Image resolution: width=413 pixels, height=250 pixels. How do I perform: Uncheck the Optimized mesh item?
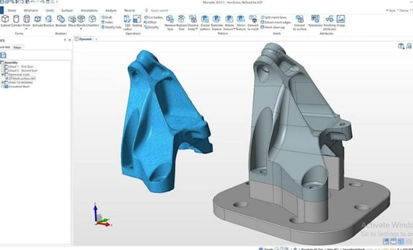(x=3, y=74)
